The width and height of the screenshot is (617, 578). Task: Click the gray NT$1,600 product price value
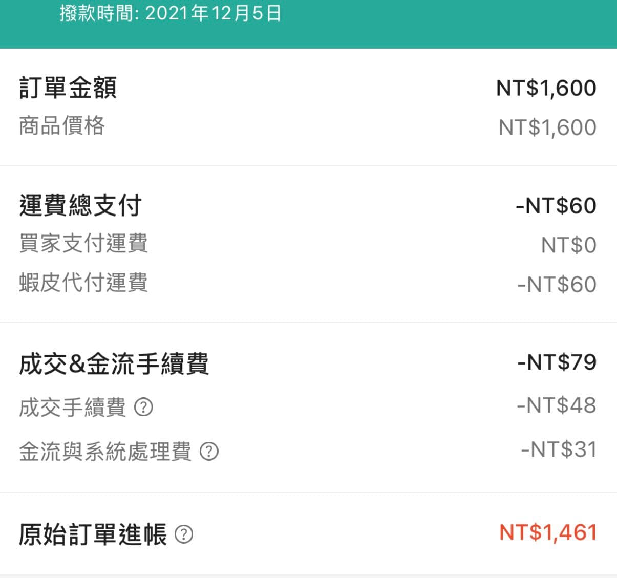[x=547, y=127]
